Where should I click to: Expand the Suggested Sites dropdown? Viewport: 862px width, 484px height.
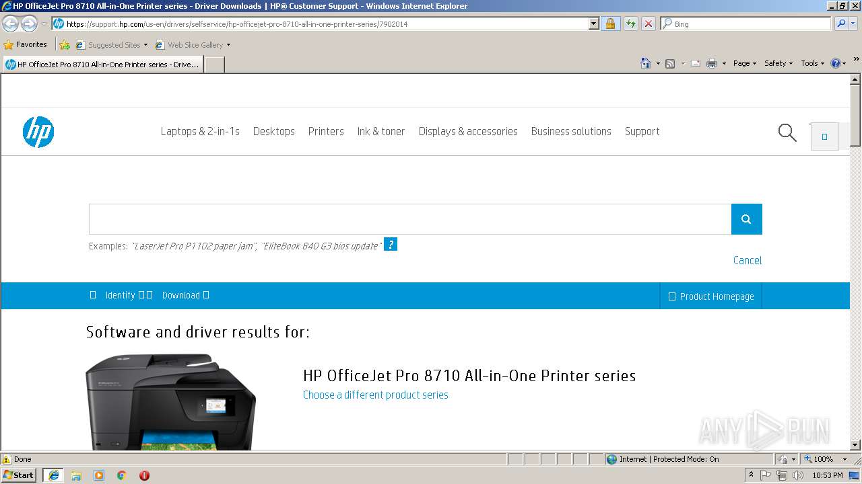[x=145, y=45]
